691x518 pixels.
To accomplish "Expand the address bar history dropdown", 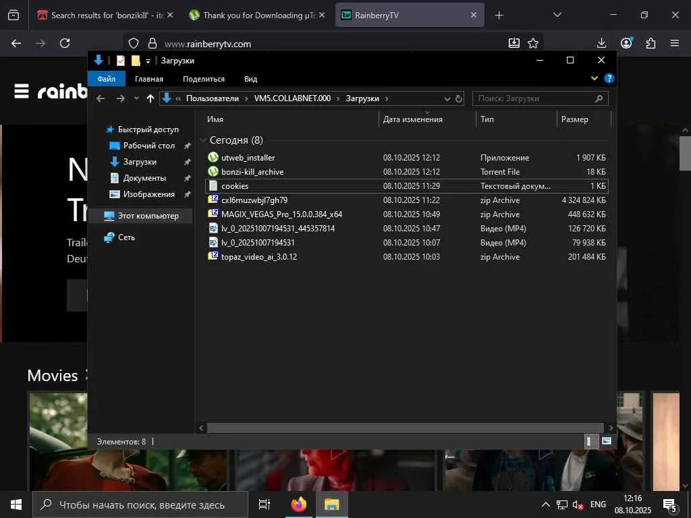I will pos(447,98).
